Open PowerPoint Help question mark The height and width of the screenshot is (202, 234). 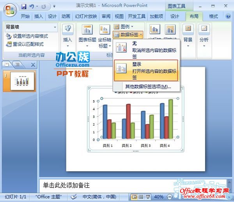click(228, 16)
